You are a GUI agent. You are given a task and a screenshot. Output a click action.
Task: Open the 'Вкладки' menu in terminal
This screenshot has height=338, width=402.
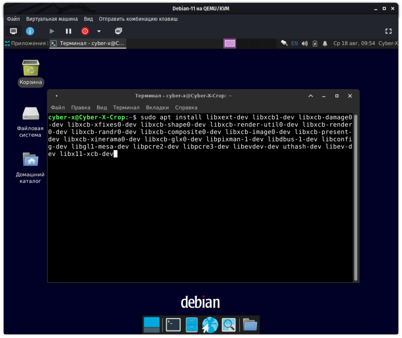tap(157, 108)
